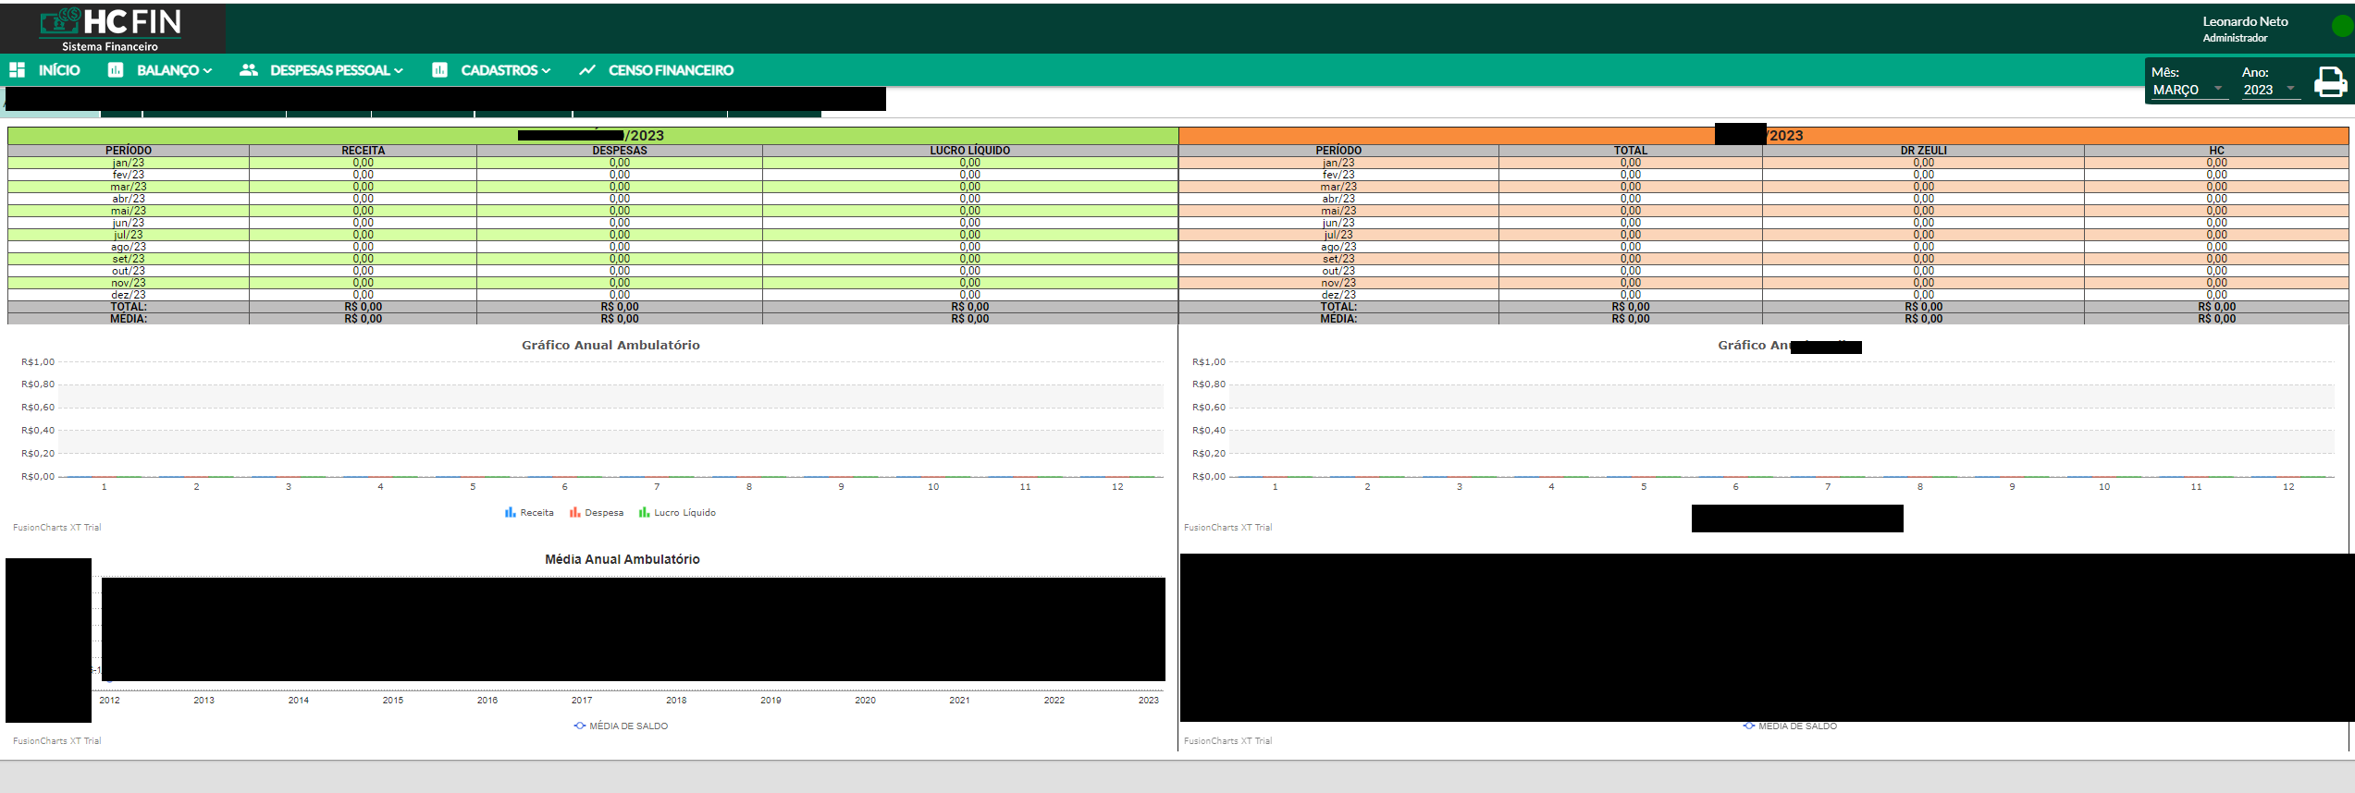The width and height of the screenshot is (2355, 793).
Task: Click the Administrador role label
Action: click(2235, 38)
